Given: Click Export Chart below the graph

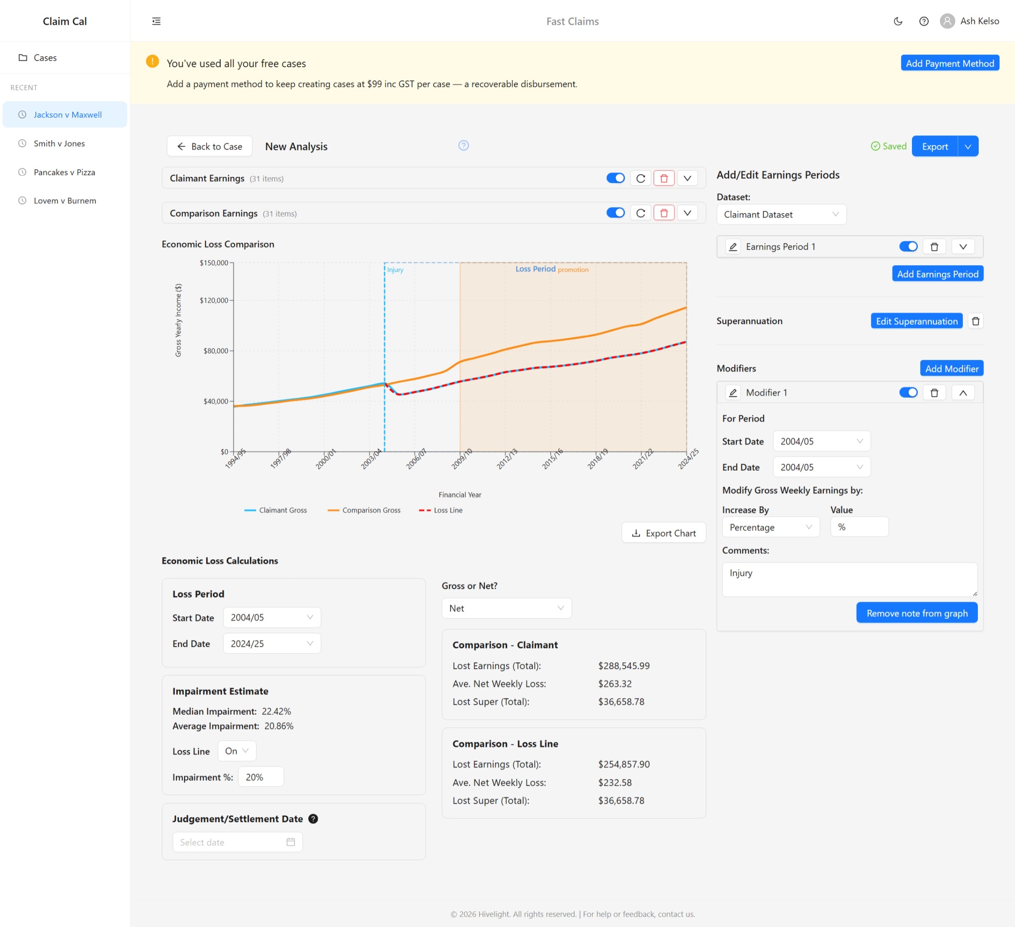Looking at the screenshot, I should (663, 532).
